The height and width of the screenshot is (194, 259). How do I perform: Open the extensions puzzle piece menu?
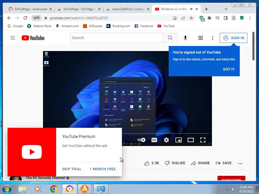coord(209,18)
